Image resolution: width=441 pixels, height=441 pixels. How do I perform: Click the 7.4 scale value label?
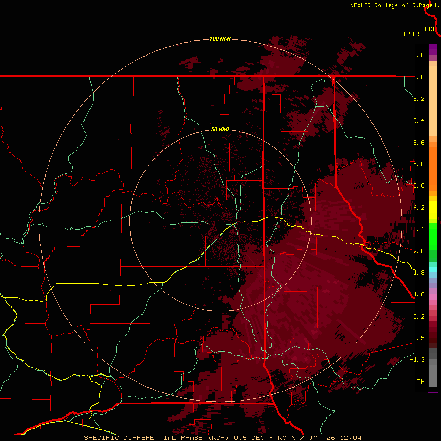tap(419, 121)
